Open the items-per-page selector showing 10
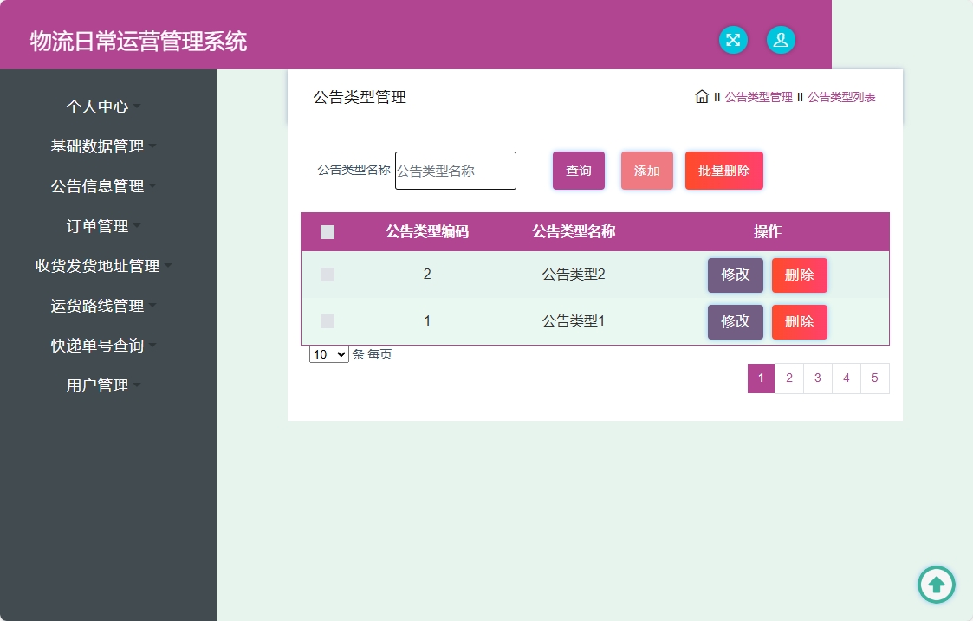 coord(328,354)
